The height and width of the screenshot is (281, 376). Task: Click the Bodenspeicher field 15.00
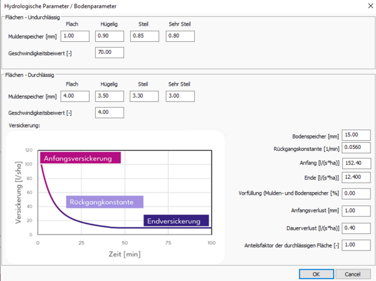(356, 135)
